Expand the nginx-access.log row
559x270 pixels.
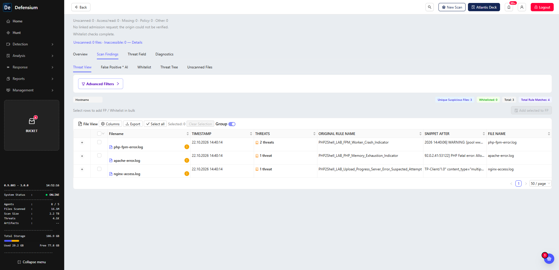pyautogui.click(x=82, y=169)
